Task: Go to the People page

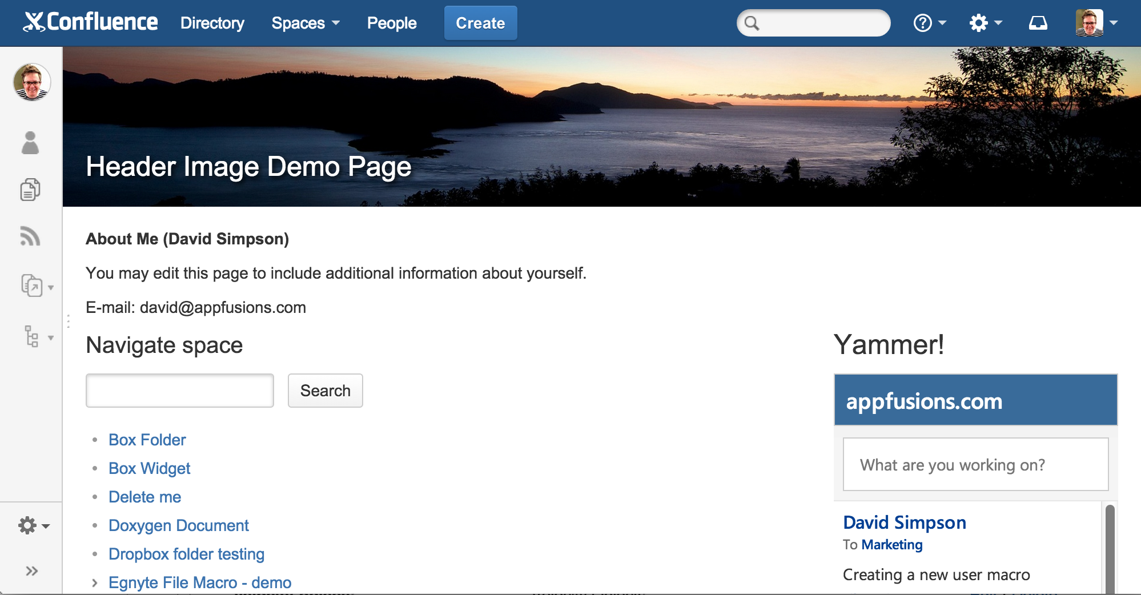Action: 392,23
